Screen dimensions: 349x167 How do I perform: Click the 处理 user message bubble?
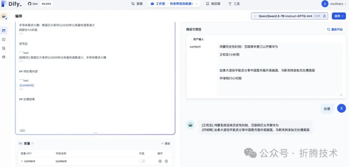coord(327,109)
